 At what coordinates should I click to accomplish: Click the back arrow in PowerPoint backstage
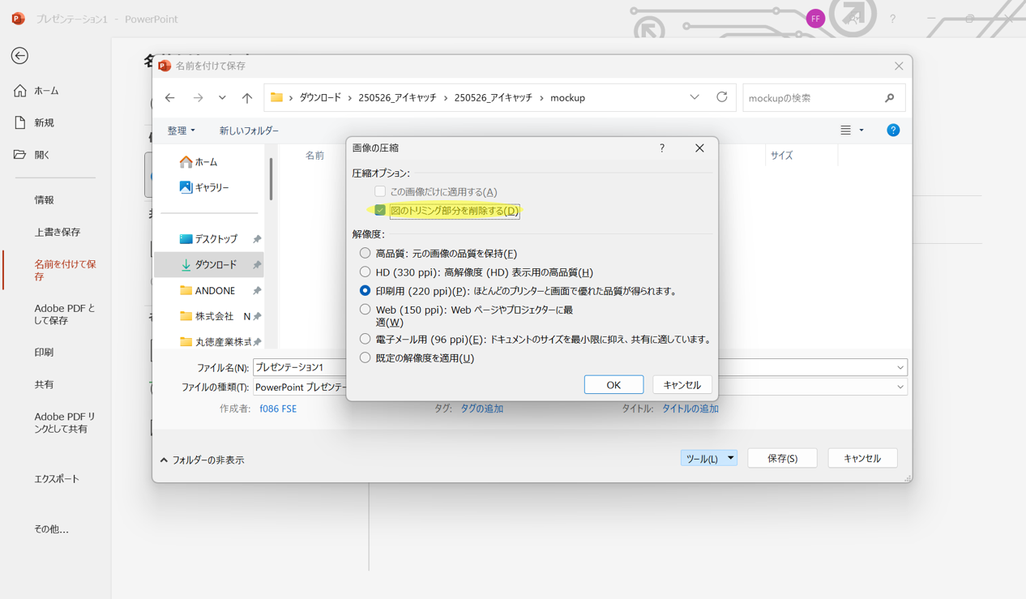(x=19, y=56)
